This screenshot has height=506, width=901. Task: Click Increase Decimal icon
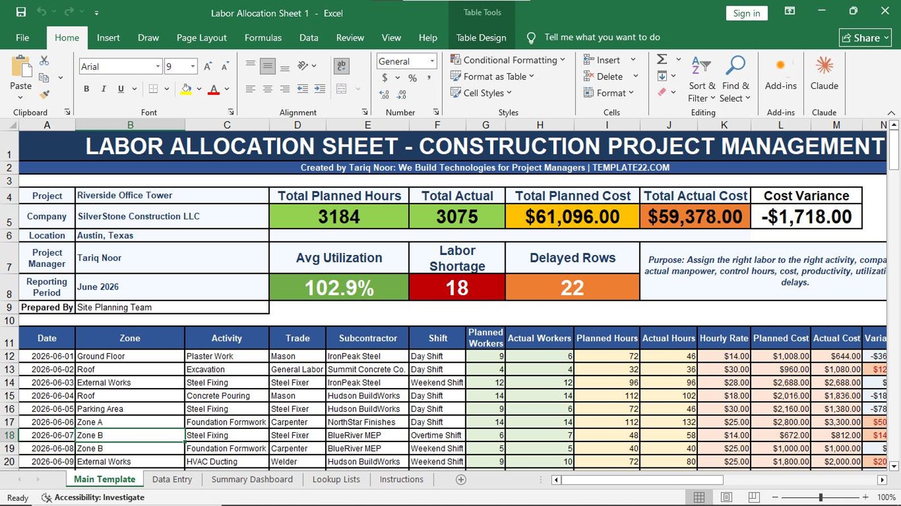tap(384, 95)
